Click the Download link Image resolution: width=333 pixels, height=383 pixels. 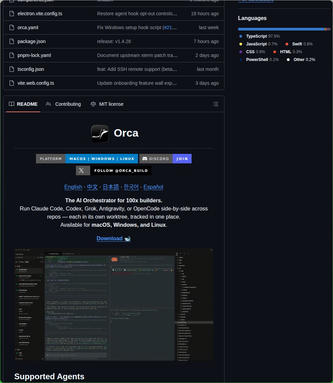click(114, 239)
